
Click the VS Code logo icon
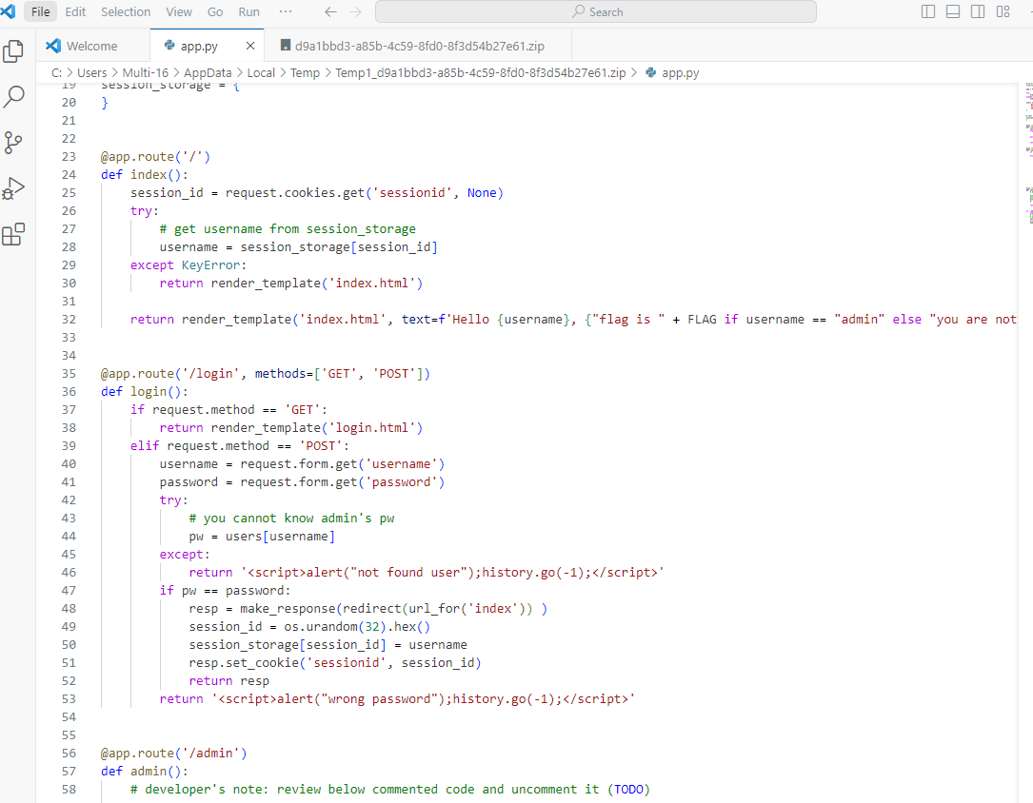point(9,11)
